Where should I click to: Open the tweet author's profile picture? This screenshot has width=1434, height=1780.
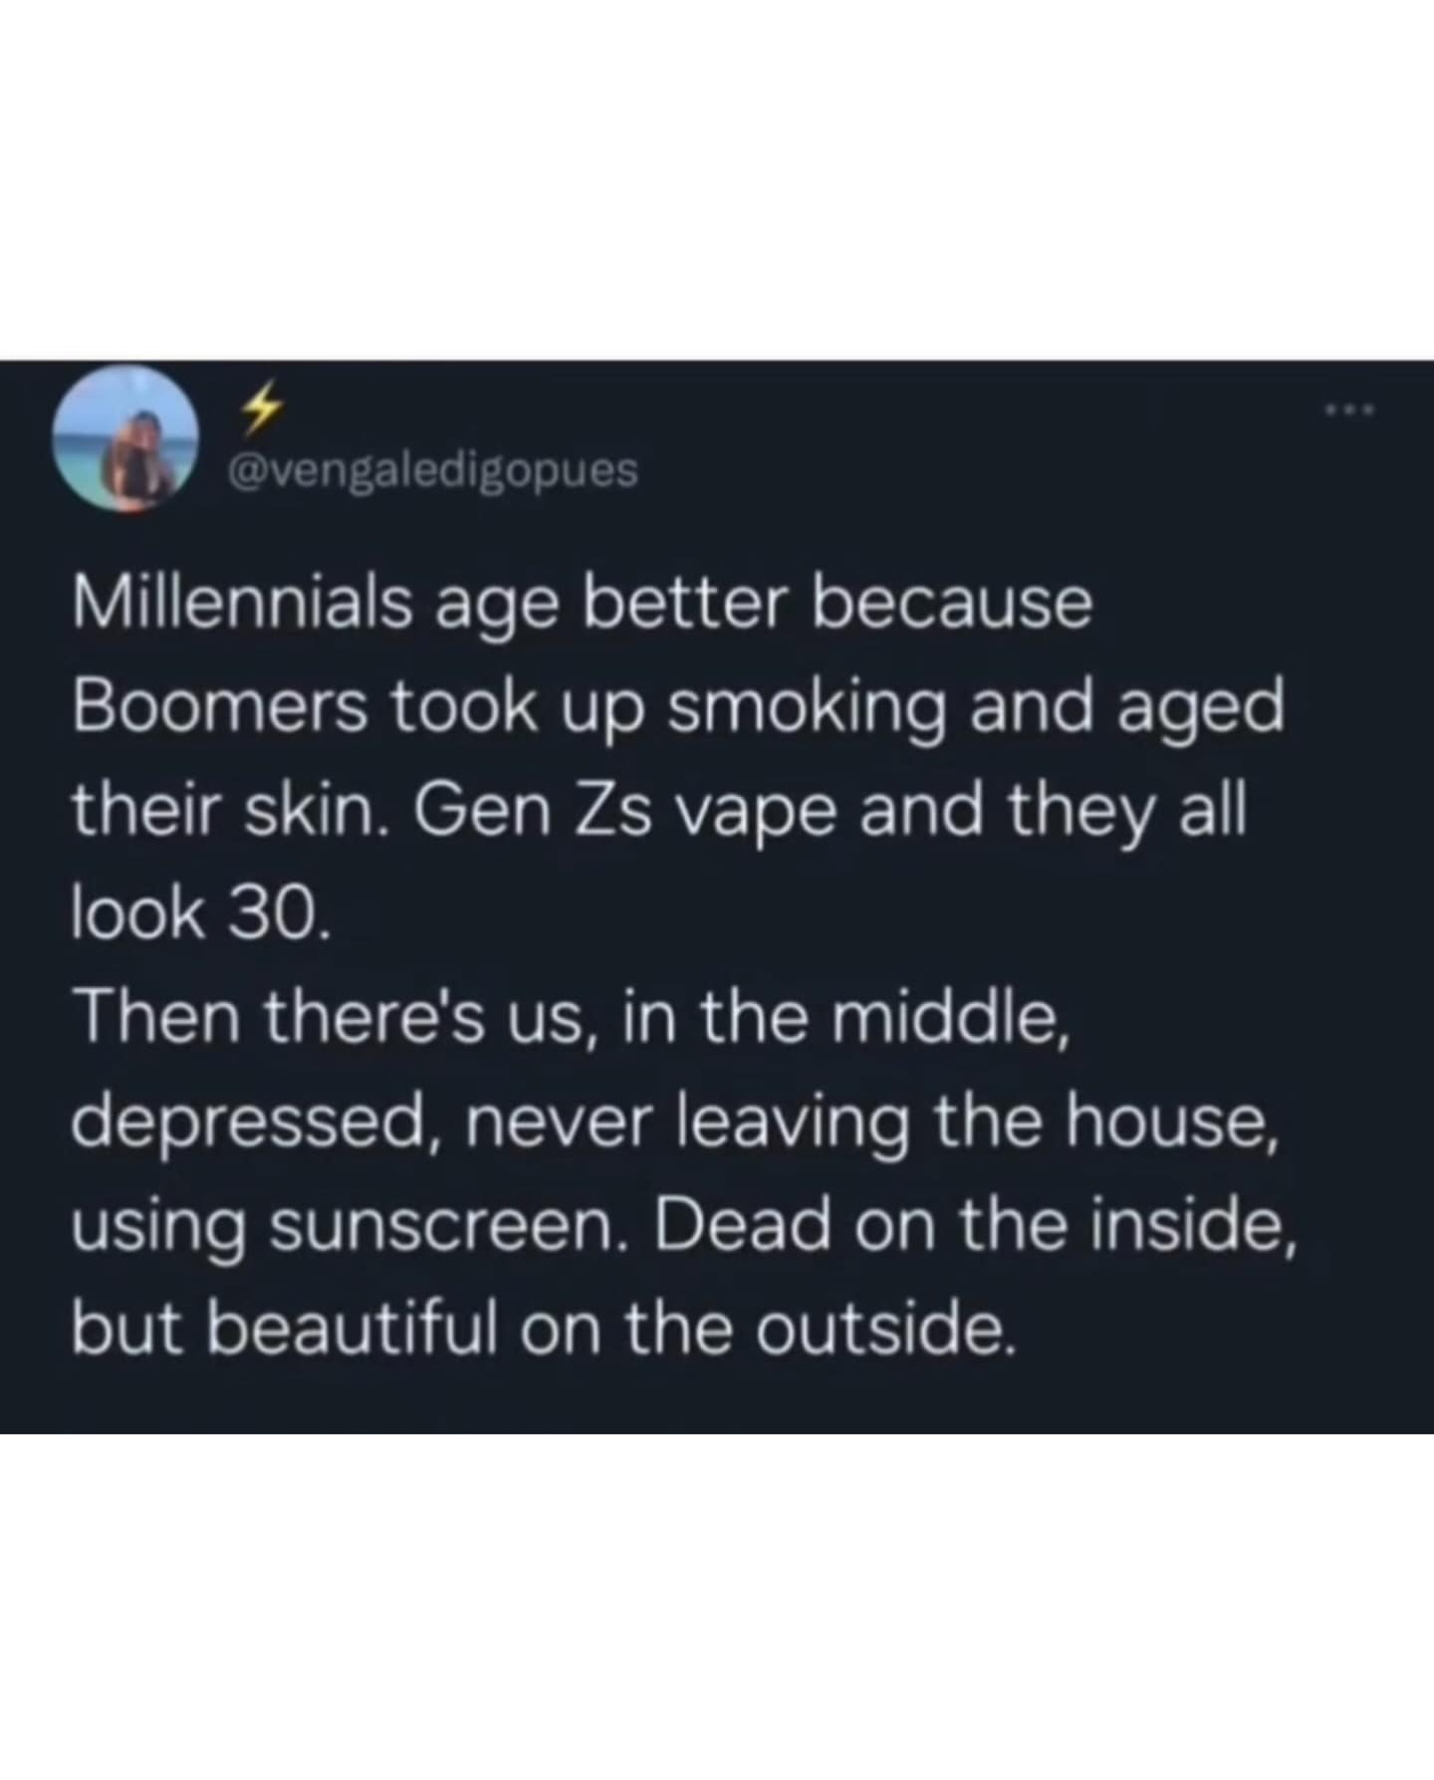[x=126, y=439]
